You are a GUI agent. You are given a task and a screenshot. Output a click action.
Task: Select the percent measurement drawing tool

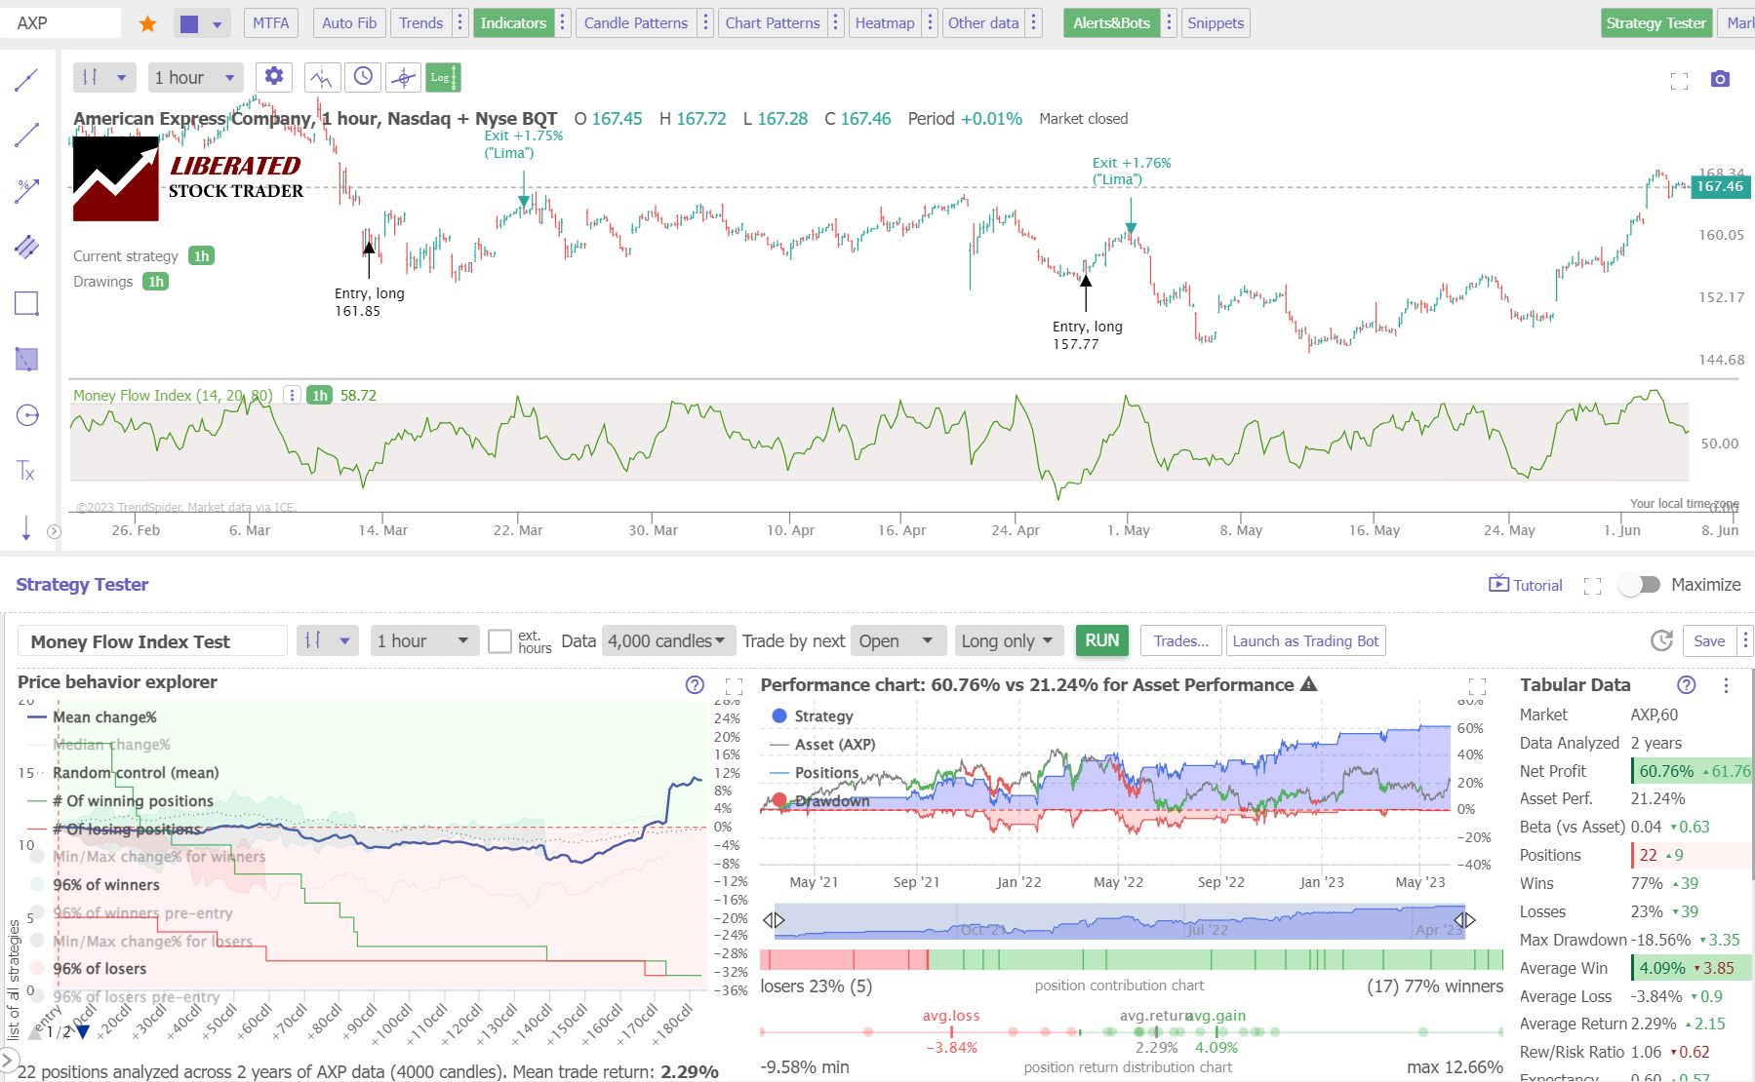pos(26,190)
